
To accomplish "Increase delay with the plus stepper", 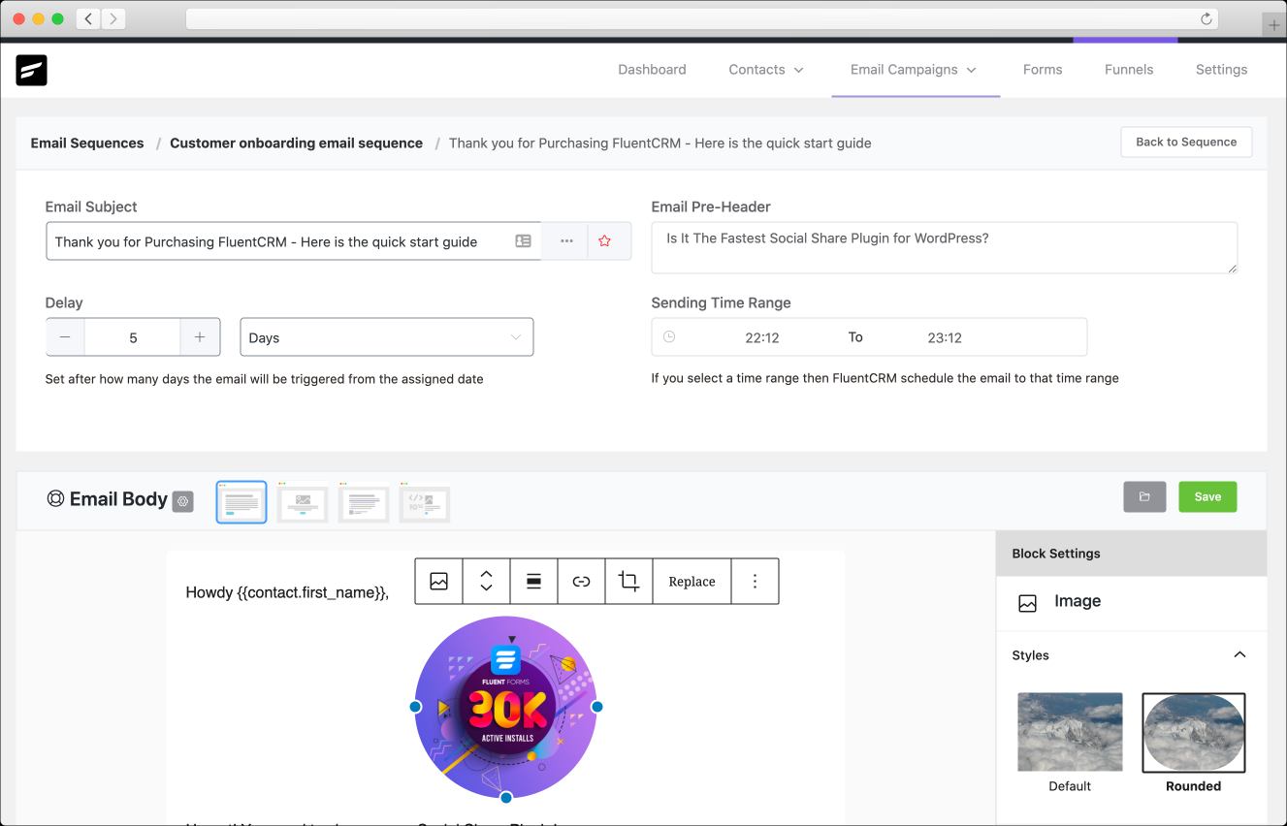I will tap(200, 337).
